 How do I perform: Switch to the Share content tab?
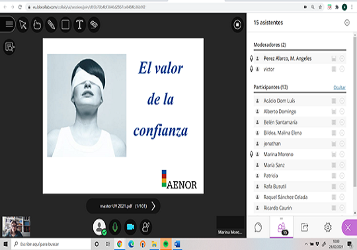304,228
